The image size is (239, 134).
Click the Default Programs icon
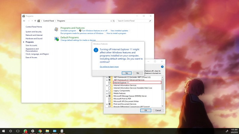57,39
